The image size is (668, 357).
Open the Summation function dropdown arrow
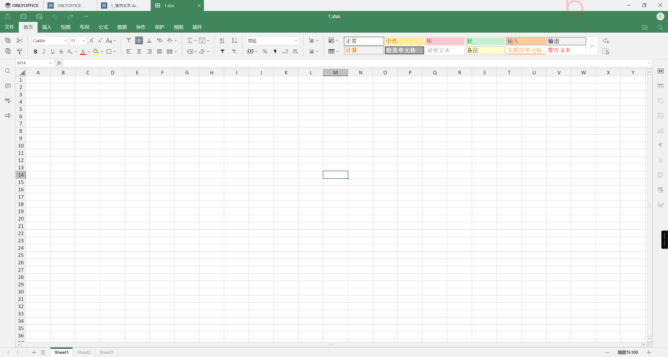click(196, 40)
